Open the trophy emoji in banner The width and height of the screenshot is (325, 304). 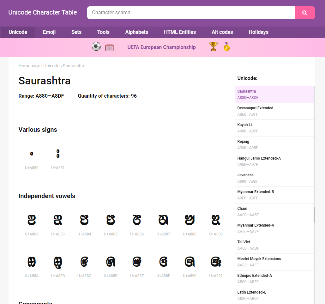pos(214,46)
